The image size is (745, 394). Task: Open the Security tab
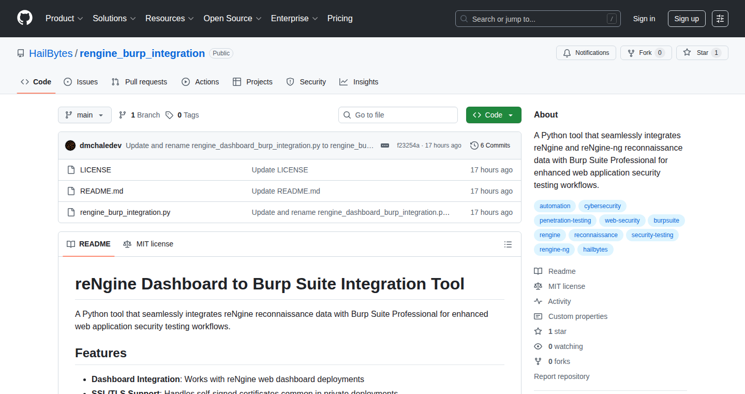[306, 82]
